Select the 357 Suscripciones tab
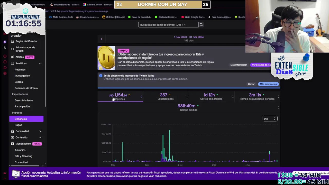This screenshot has width=329, height=185. point(166,97)
